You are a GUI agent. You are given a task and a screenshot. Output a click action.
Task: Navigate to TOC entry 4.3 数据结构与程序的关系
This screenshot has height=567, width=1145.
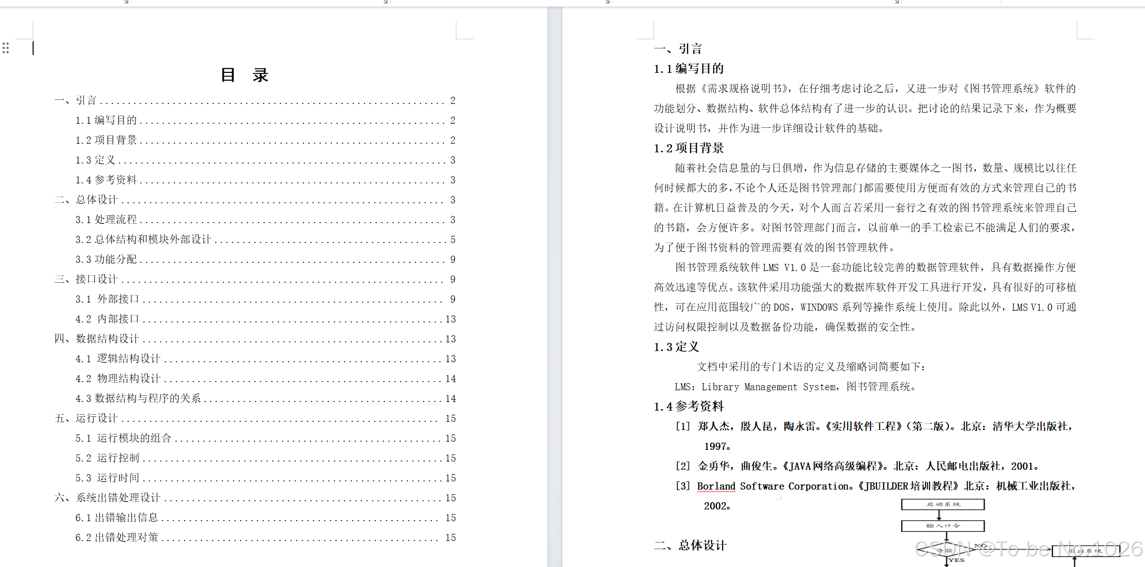coord(138,398)
